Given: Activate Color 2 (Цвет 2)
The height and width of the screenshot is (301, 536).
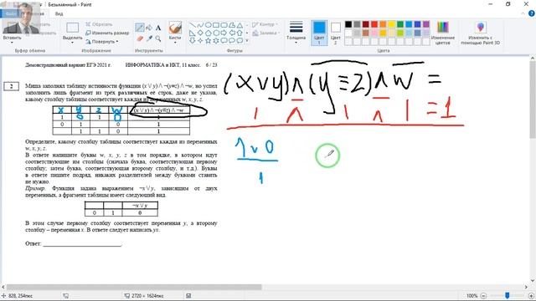Looking at the screenshot, I should [x=335, y=33].
